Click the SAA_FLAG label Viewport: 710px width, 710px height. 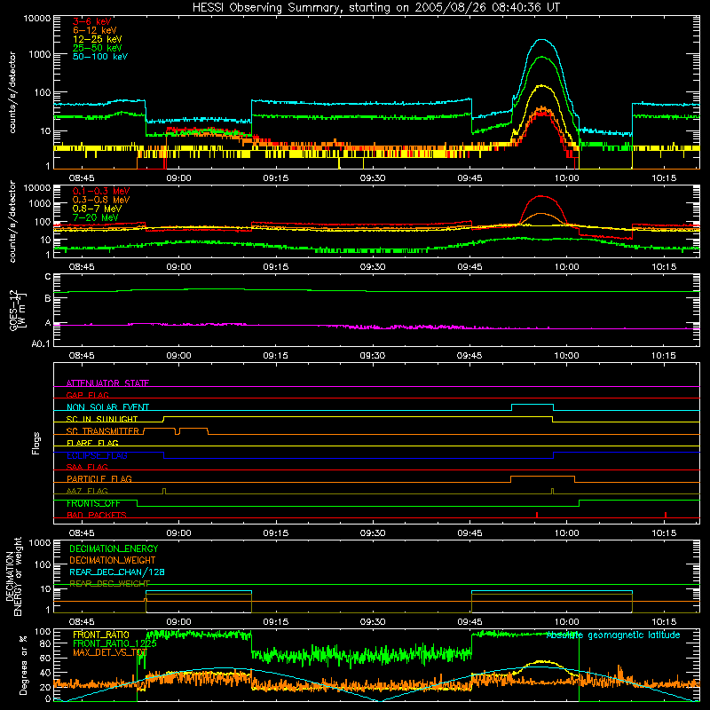click(x=87, y=467)
